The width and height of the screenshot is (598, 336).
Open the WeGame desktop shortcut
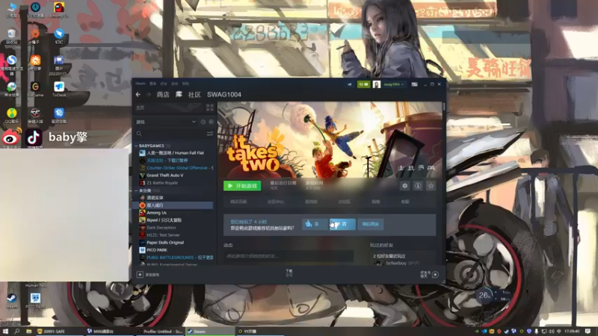pos(35,90)
